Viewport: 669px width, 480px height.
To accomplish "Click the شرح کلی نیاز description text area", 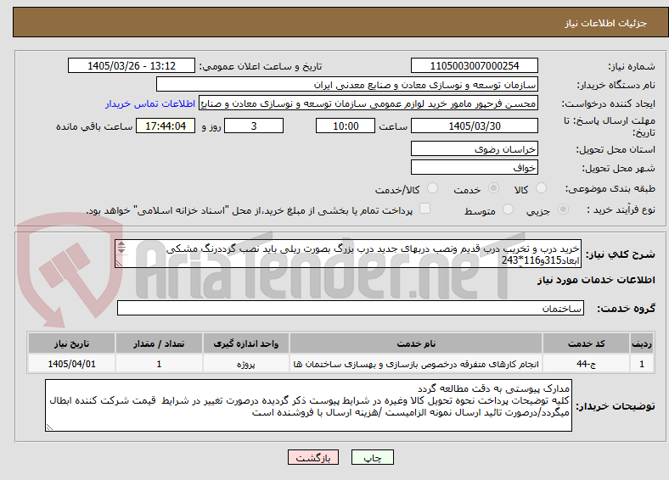I will [348, 254].
